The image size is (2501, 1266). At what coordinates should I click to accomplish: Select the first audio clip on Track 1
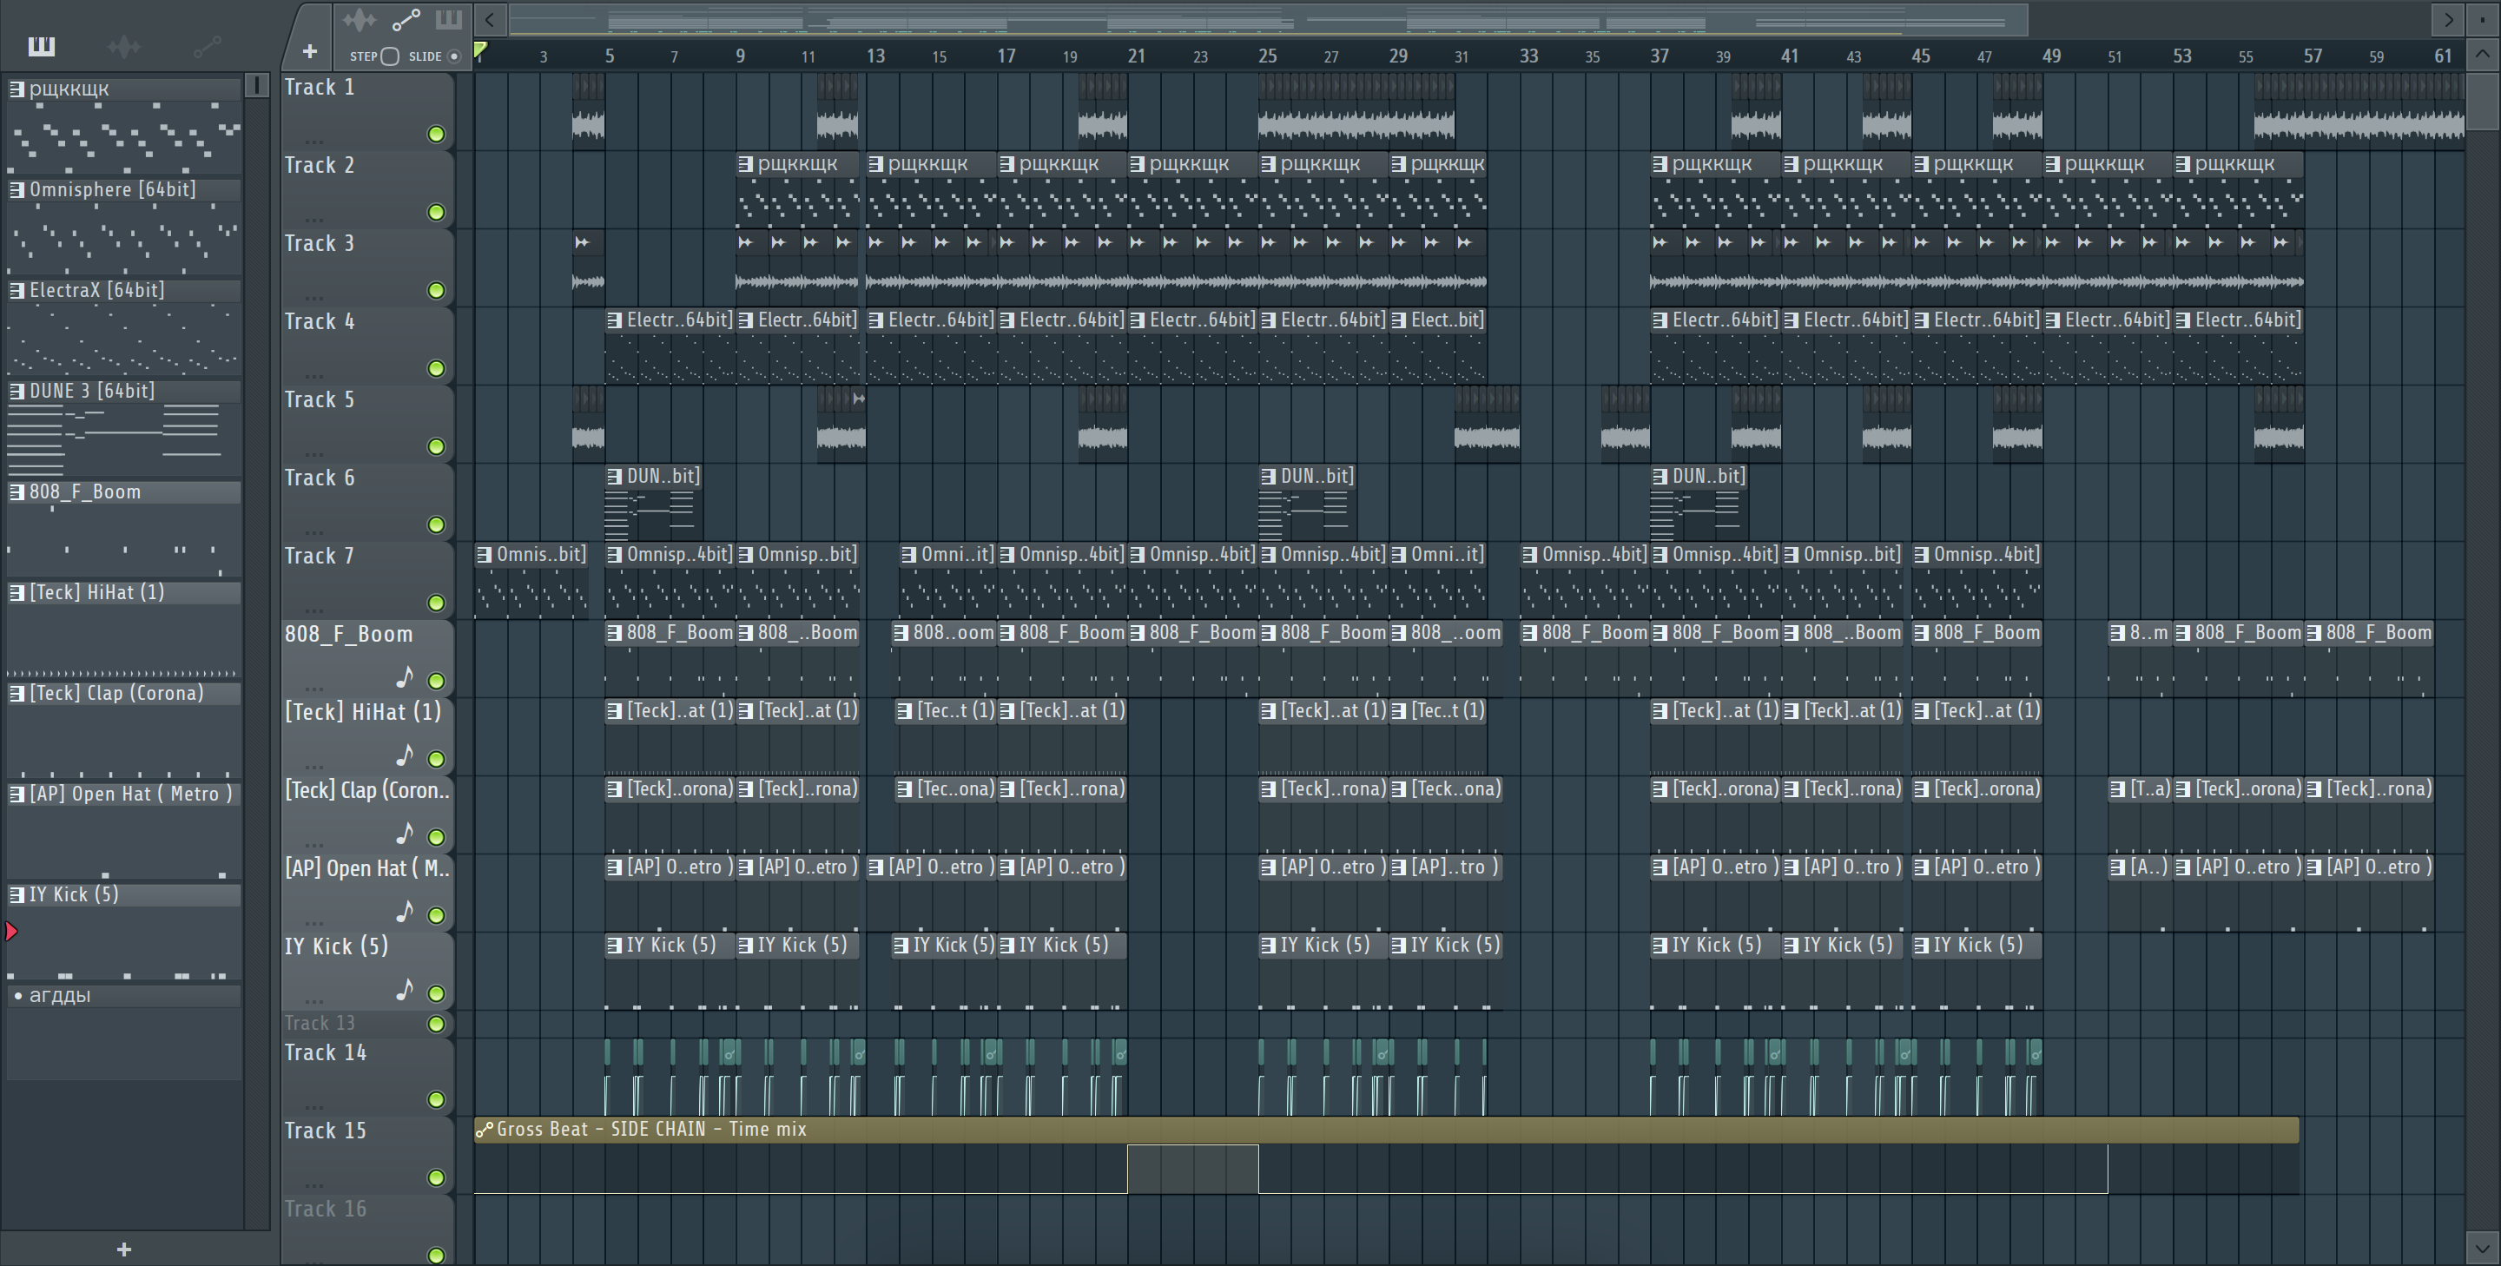pos(589,110)
